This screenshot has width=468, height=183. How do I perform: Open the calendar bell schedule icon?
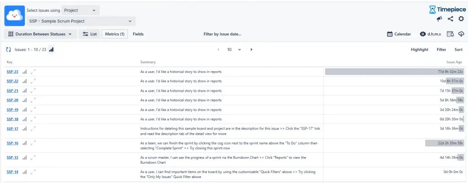click(x=450, y=34)
